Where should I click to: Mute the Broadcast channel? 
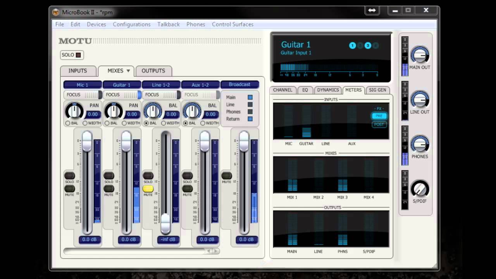click(x=227, y=176)
